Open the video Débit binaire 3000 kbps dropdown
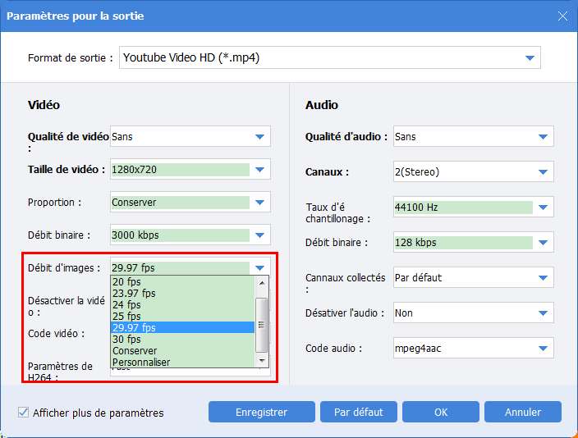Screen dimensions: 578x438 (x=259, y=235)
